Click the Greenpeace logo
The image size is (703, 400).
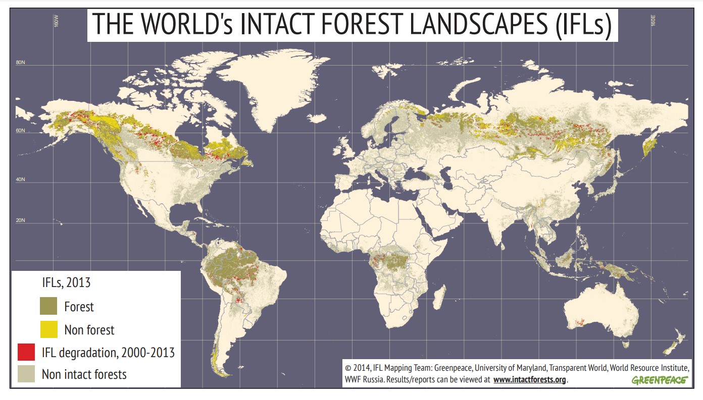pos(659,380)
